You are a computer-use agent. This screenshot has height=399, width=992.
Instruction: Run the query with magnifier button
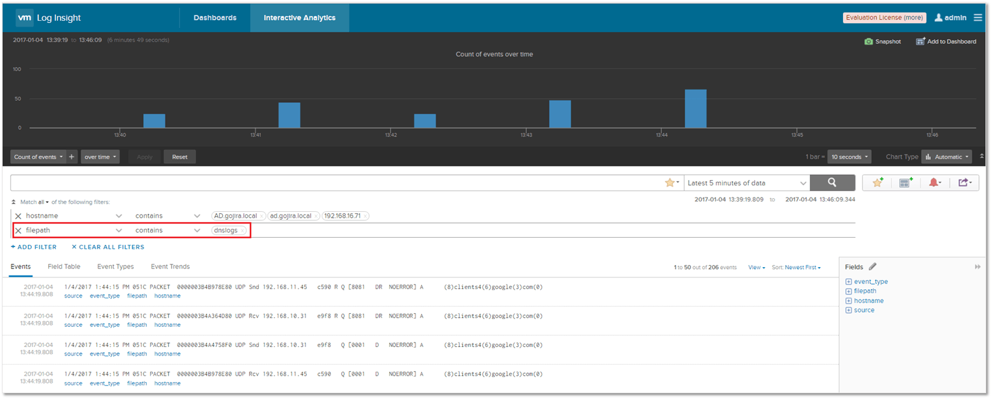coord(833,183)
